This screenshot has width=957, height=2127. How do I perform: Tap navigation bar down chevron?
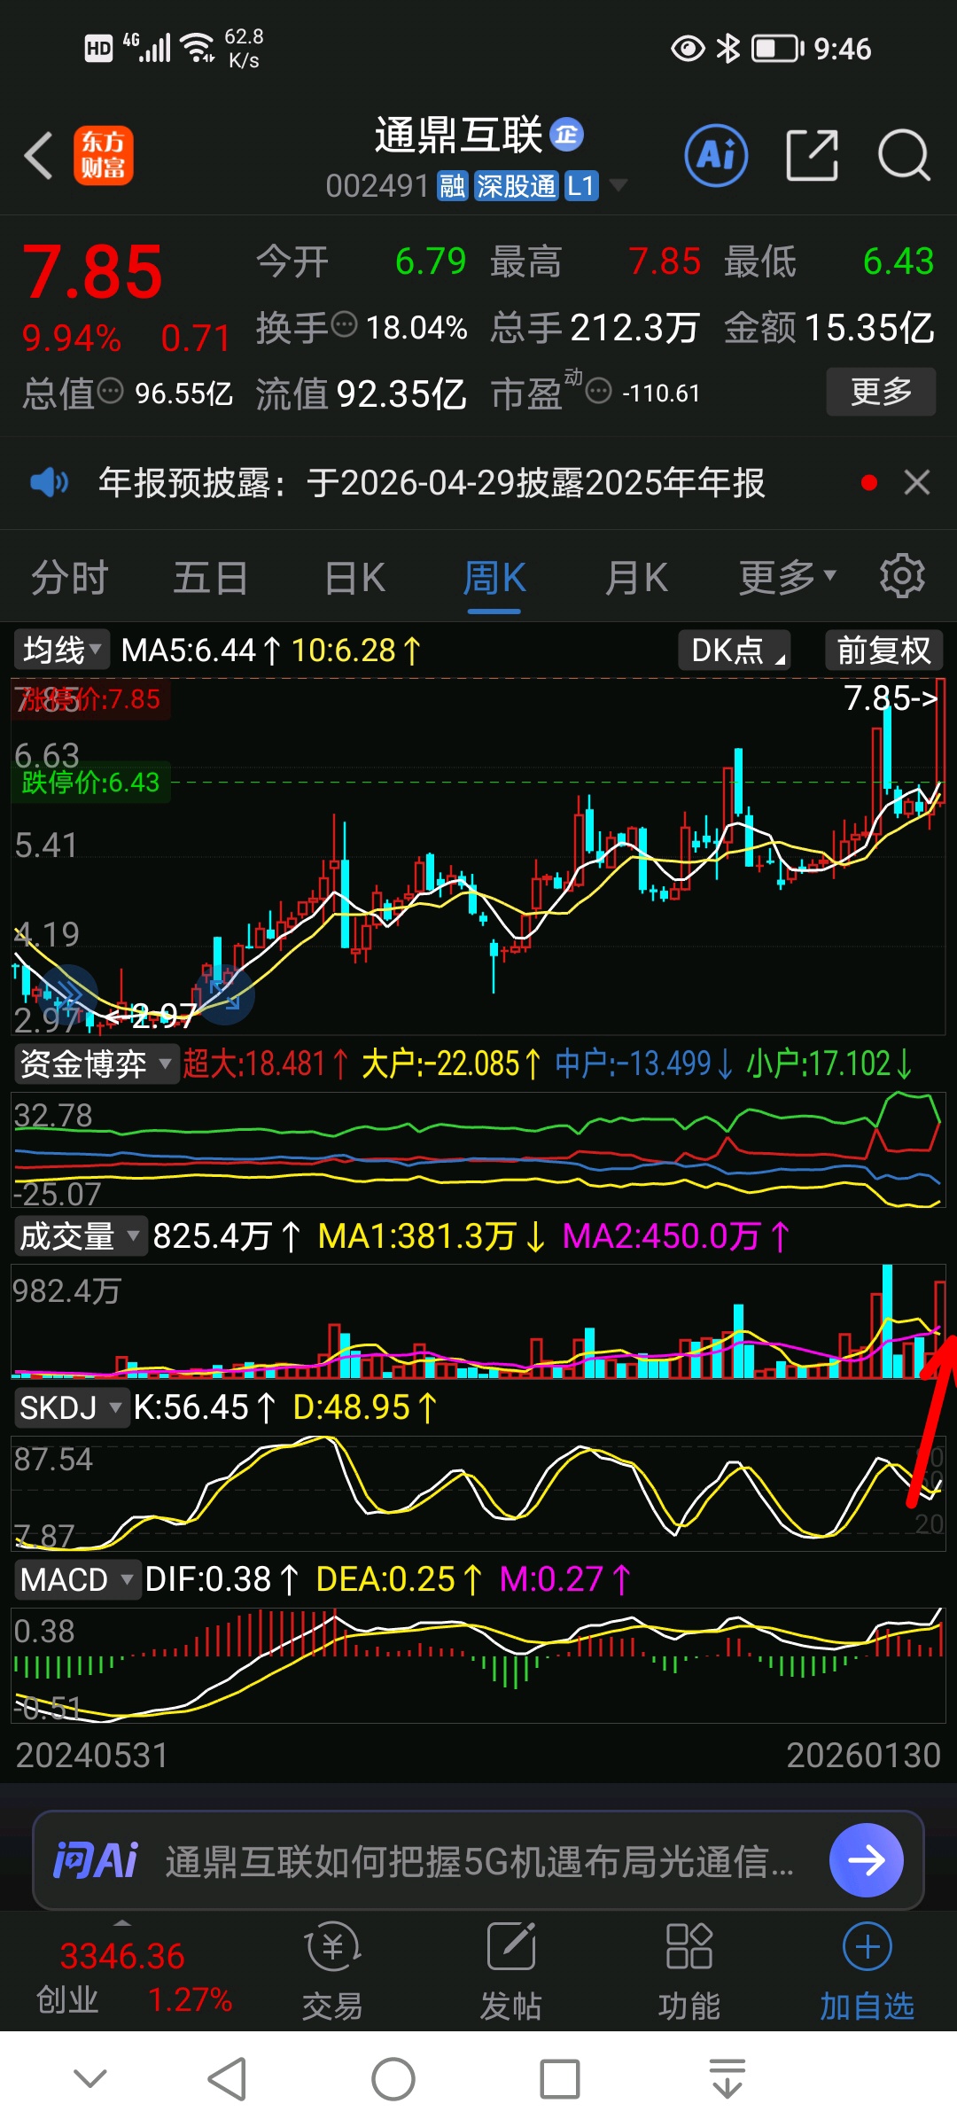[x=90, y=2078]
